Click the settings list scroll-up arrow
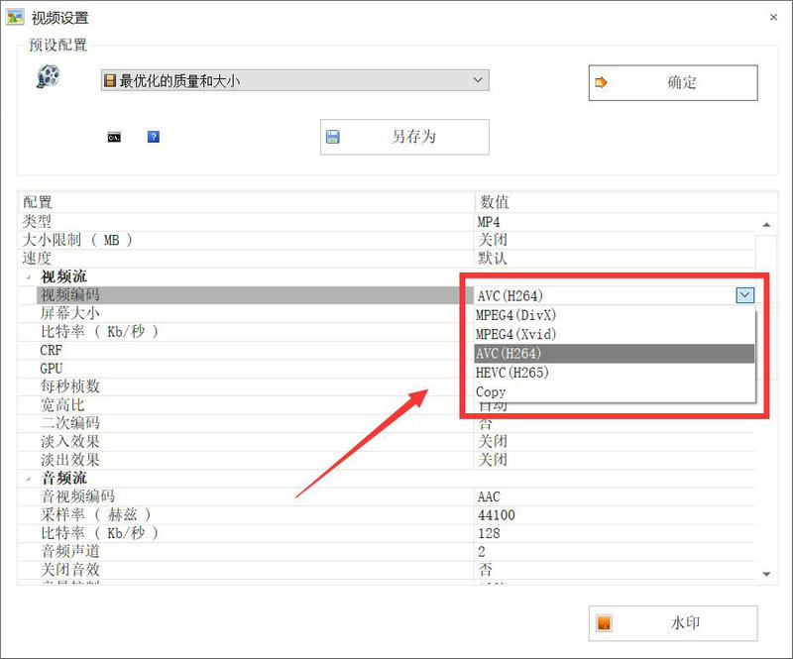Viewport: 793px width, 659px height. pyautogui.click(x=766, y=225)
